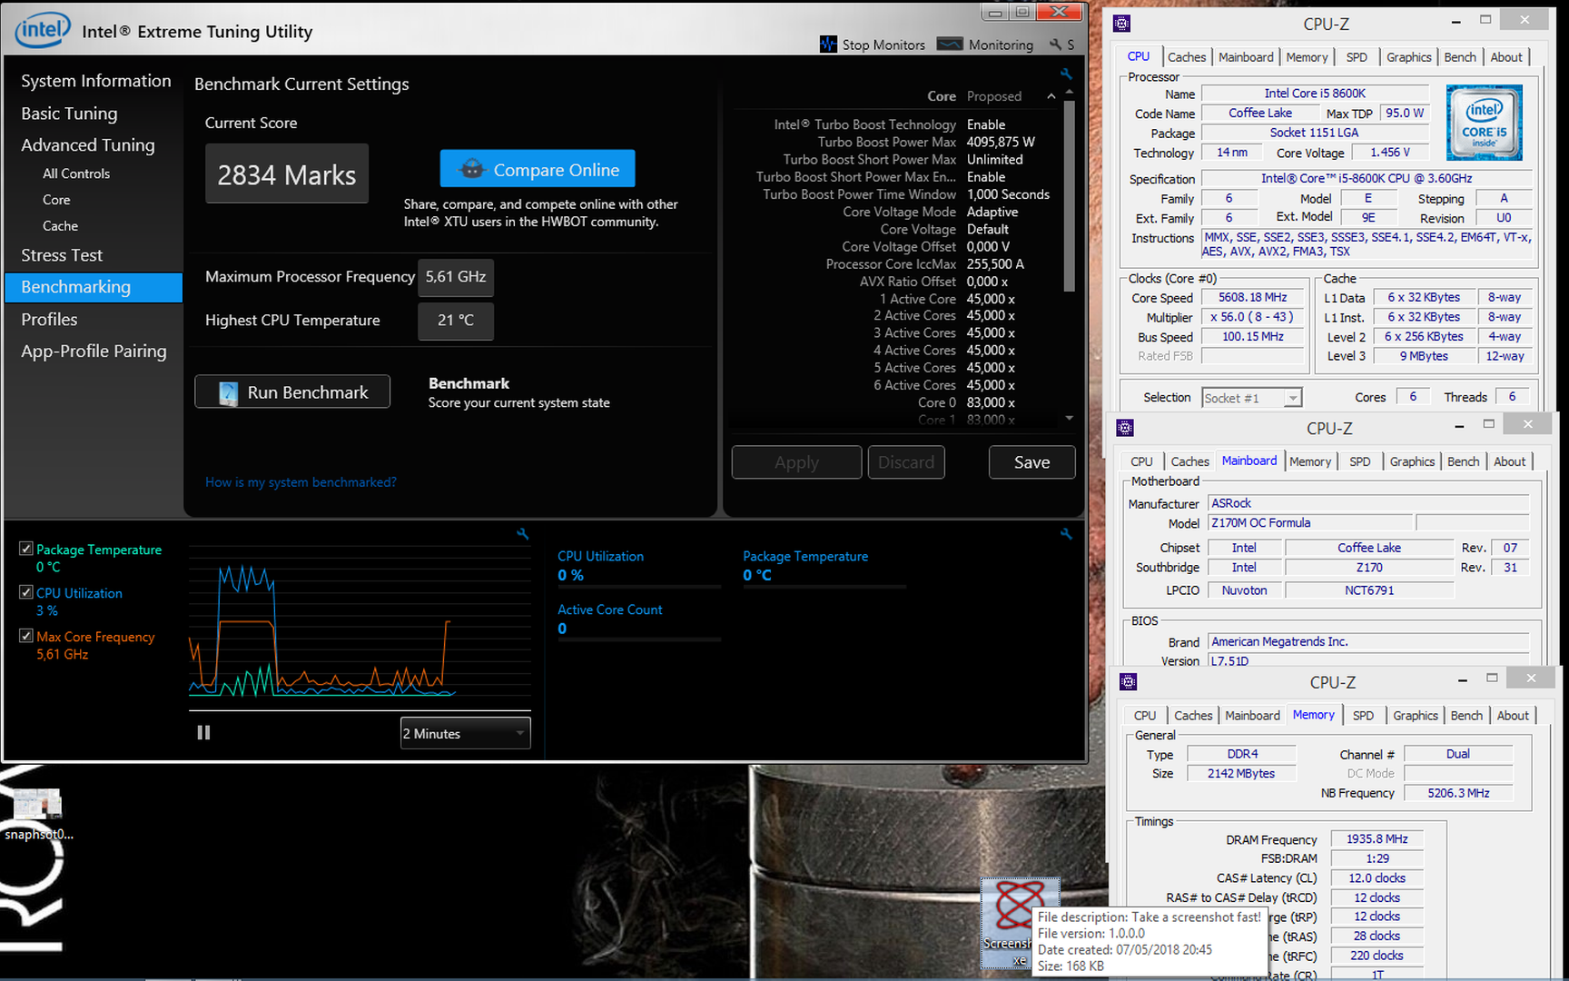Click wrench icon above Core Proposed panel
Viewport: 1569px width, 981px height.
coord(1066,74)
